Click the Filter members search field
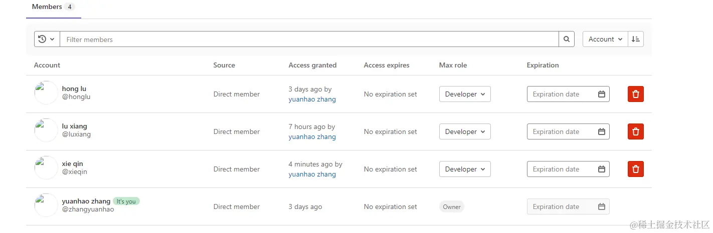Viewport: 713px width, 233px height. [x=309, y=39]
